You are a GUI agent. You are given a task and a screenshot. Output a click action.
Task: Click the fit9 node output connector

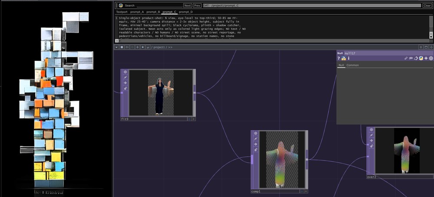click(194, 93)
